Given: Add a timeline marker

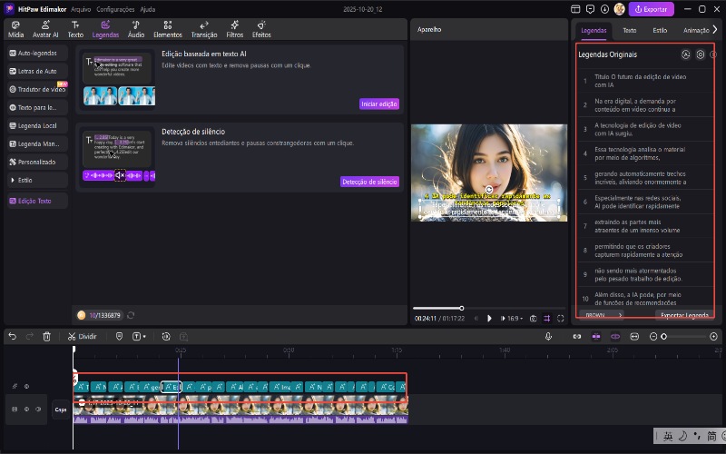Looking at the screenshot, I should (x=119, y=336).
